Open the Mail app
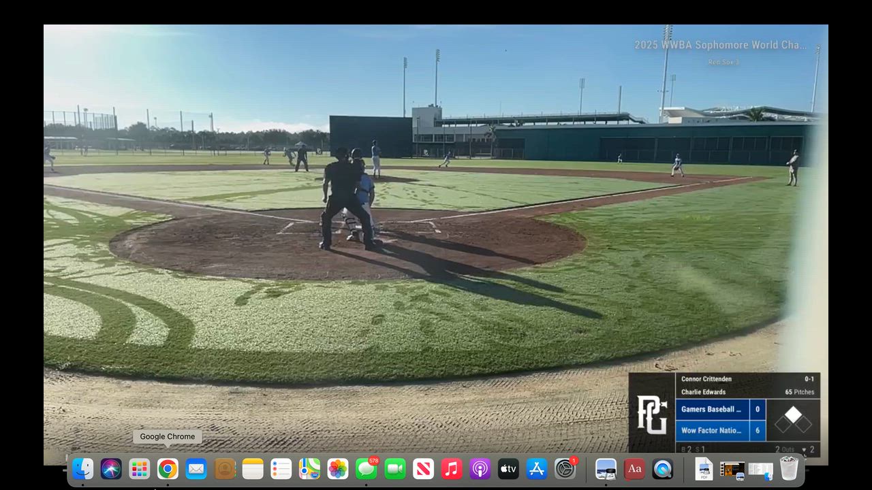 196,469
